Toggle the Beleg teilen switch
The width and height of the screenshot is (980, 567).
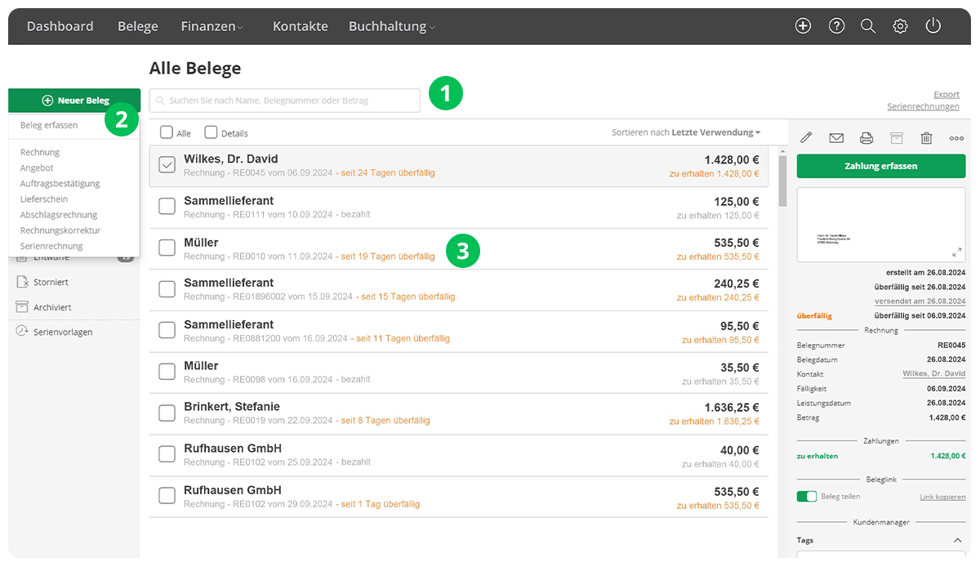coord(807,497)
